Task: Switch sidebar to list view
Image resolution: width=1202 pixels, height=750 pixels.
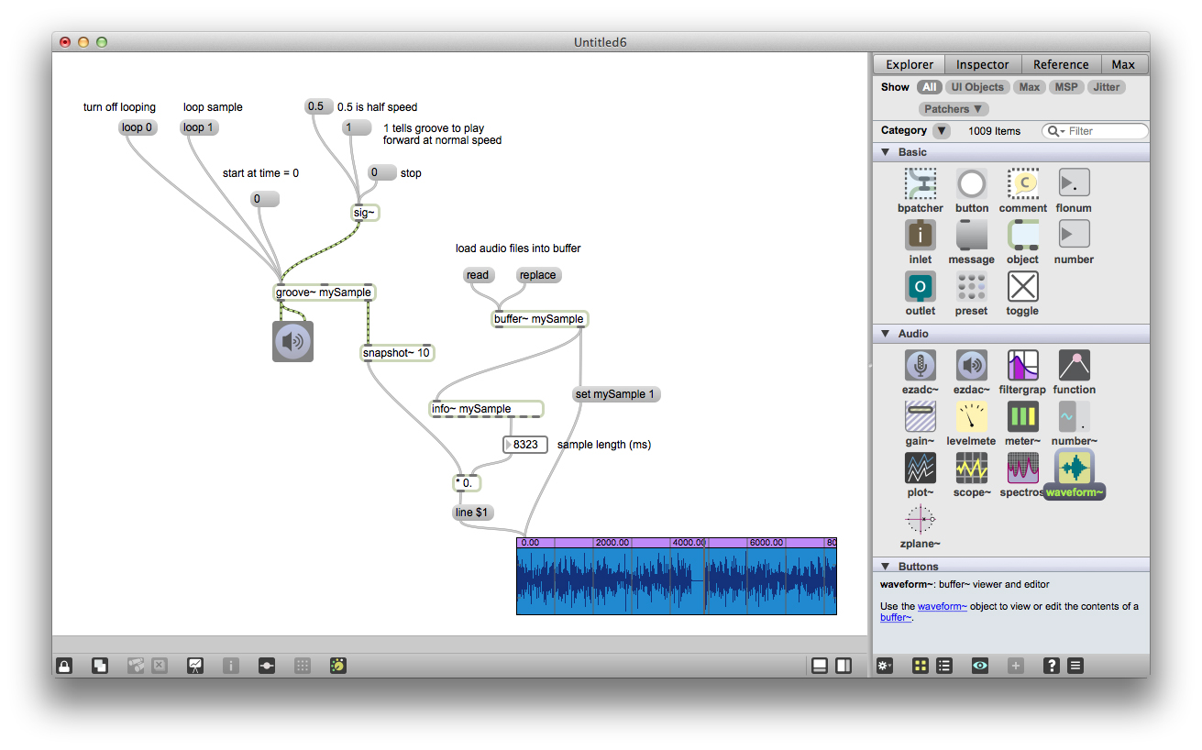Action: pyautogui.click(x=943, y=666)
